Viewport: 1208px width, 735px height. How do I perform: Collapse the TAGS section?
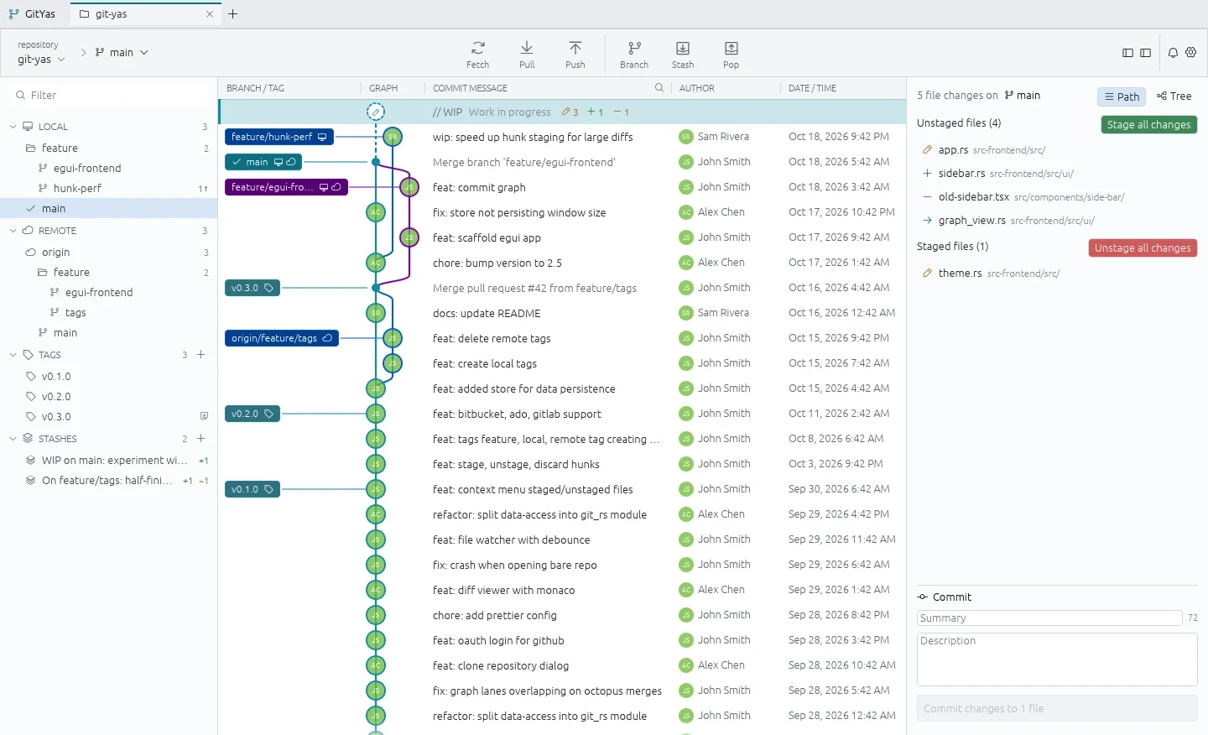(13, 355)
